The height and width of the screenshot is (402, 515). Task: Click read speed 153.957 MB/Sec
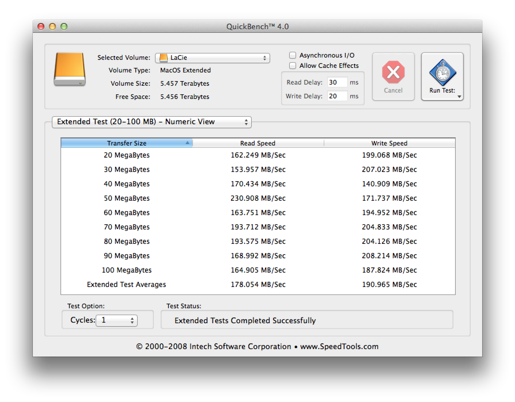point(258,169)
